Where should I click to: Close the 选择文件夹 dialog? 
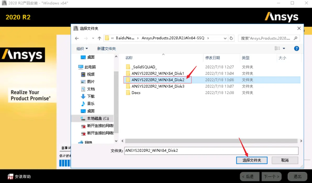299,28
